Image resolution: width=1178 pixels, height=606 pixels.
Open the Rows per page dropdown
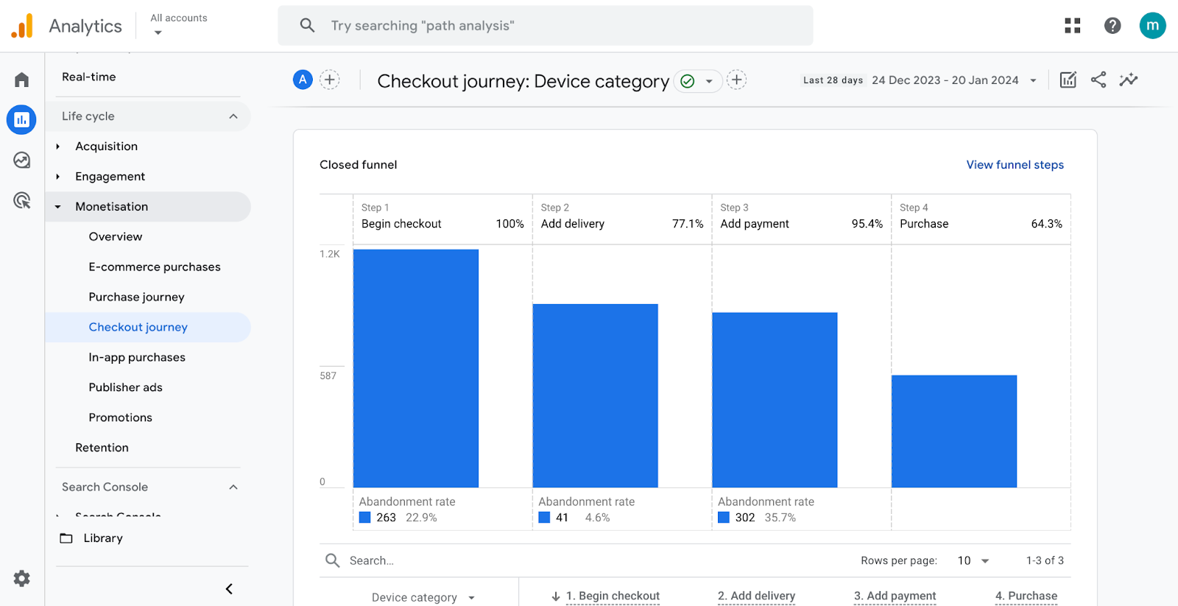(973, 560)
